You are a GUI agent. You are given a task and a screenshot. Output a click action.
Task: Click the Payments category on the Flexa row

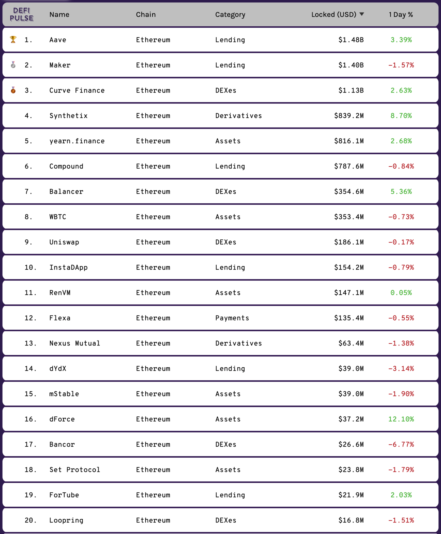coord(232,318)
